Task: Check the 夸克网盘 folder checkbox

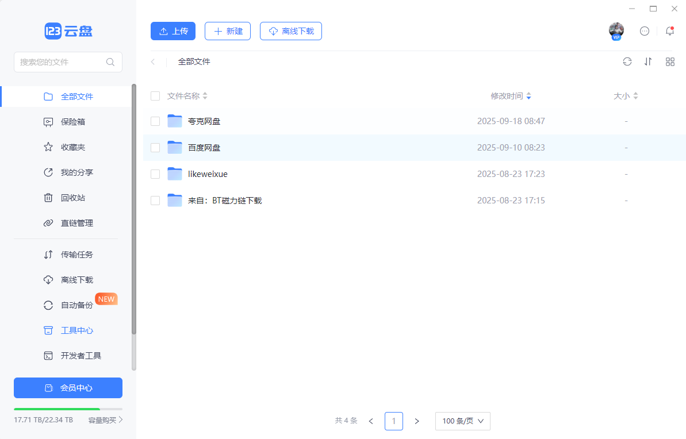Action: coord(155,121)
